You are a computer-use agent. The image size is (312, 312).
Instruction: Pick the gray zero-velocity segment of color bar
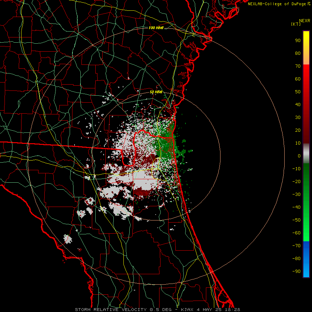[306, 153]
